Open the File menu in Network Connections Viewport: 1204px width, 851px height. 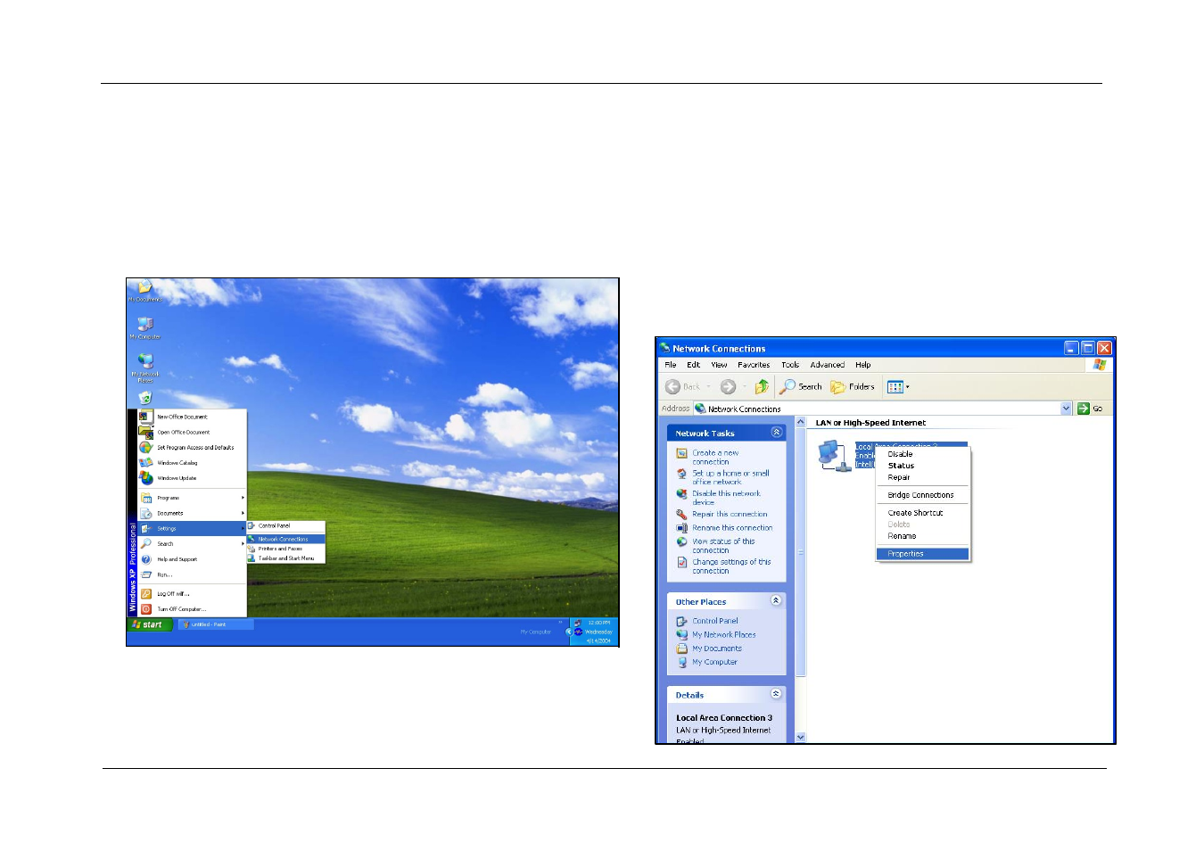(671, 365)
